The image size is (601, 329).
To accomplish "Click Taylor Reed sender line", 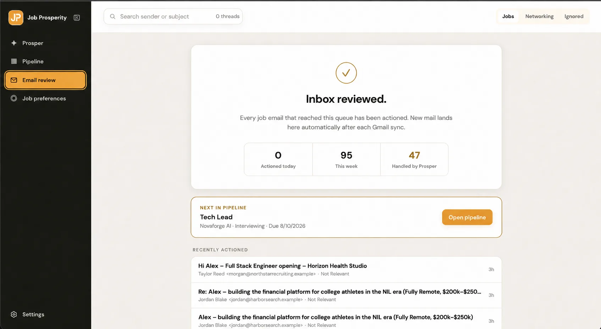I will (274, 274).
